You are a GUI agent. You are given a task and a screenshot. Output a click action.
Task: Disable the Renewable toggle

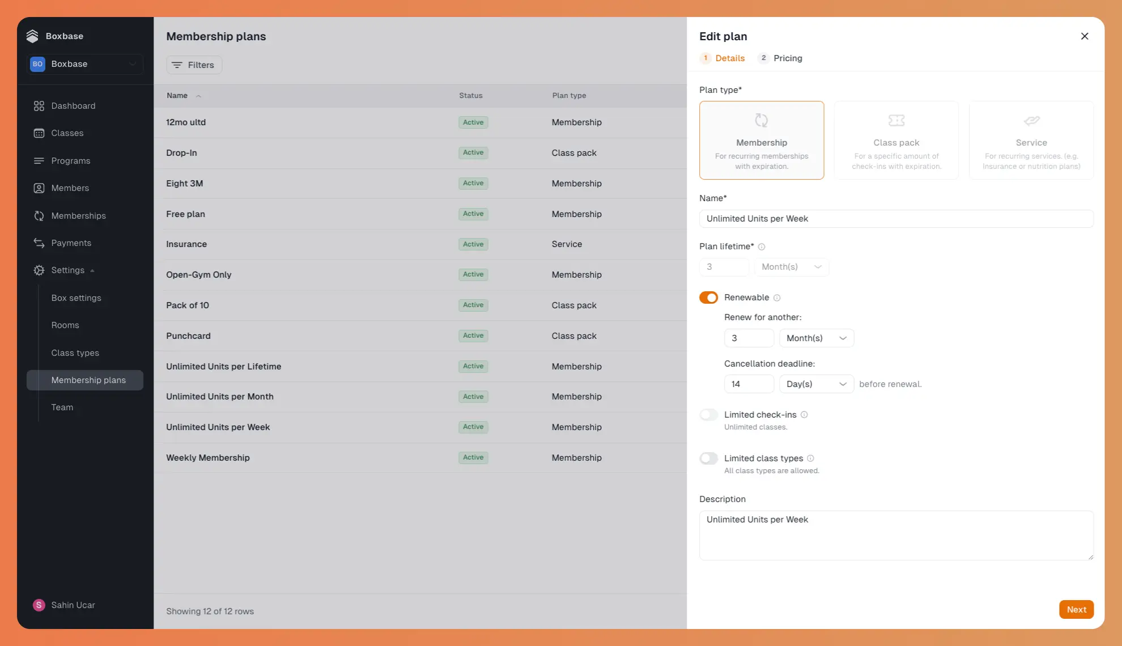[x=708, y=297]
